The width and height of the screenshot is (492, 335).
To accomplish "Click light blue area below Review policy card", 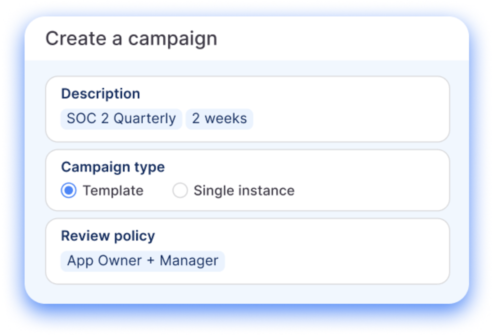I will tap(247, 294).
